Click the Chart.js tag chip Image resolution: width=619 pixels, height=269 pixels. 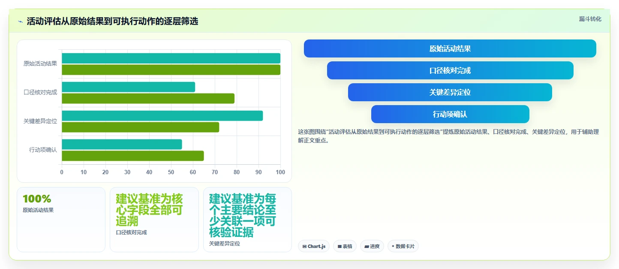pyautogui.click(x=314, y=246)
